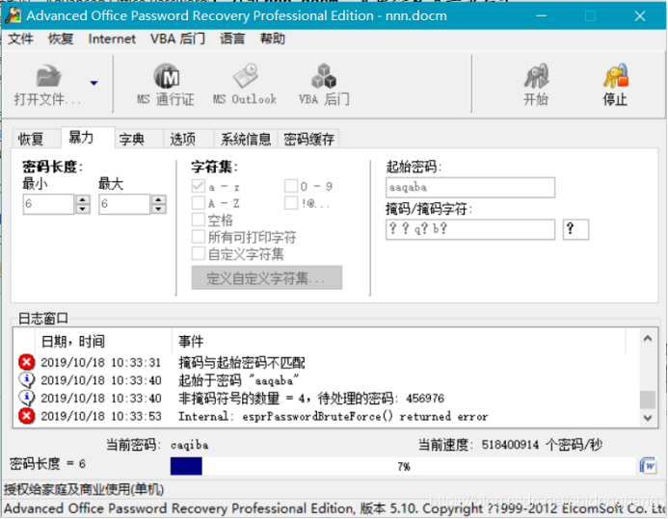This screenshot has height=519, width=668.
Task: Toggle the a - z charset checkbox
Action: [199, 186]
